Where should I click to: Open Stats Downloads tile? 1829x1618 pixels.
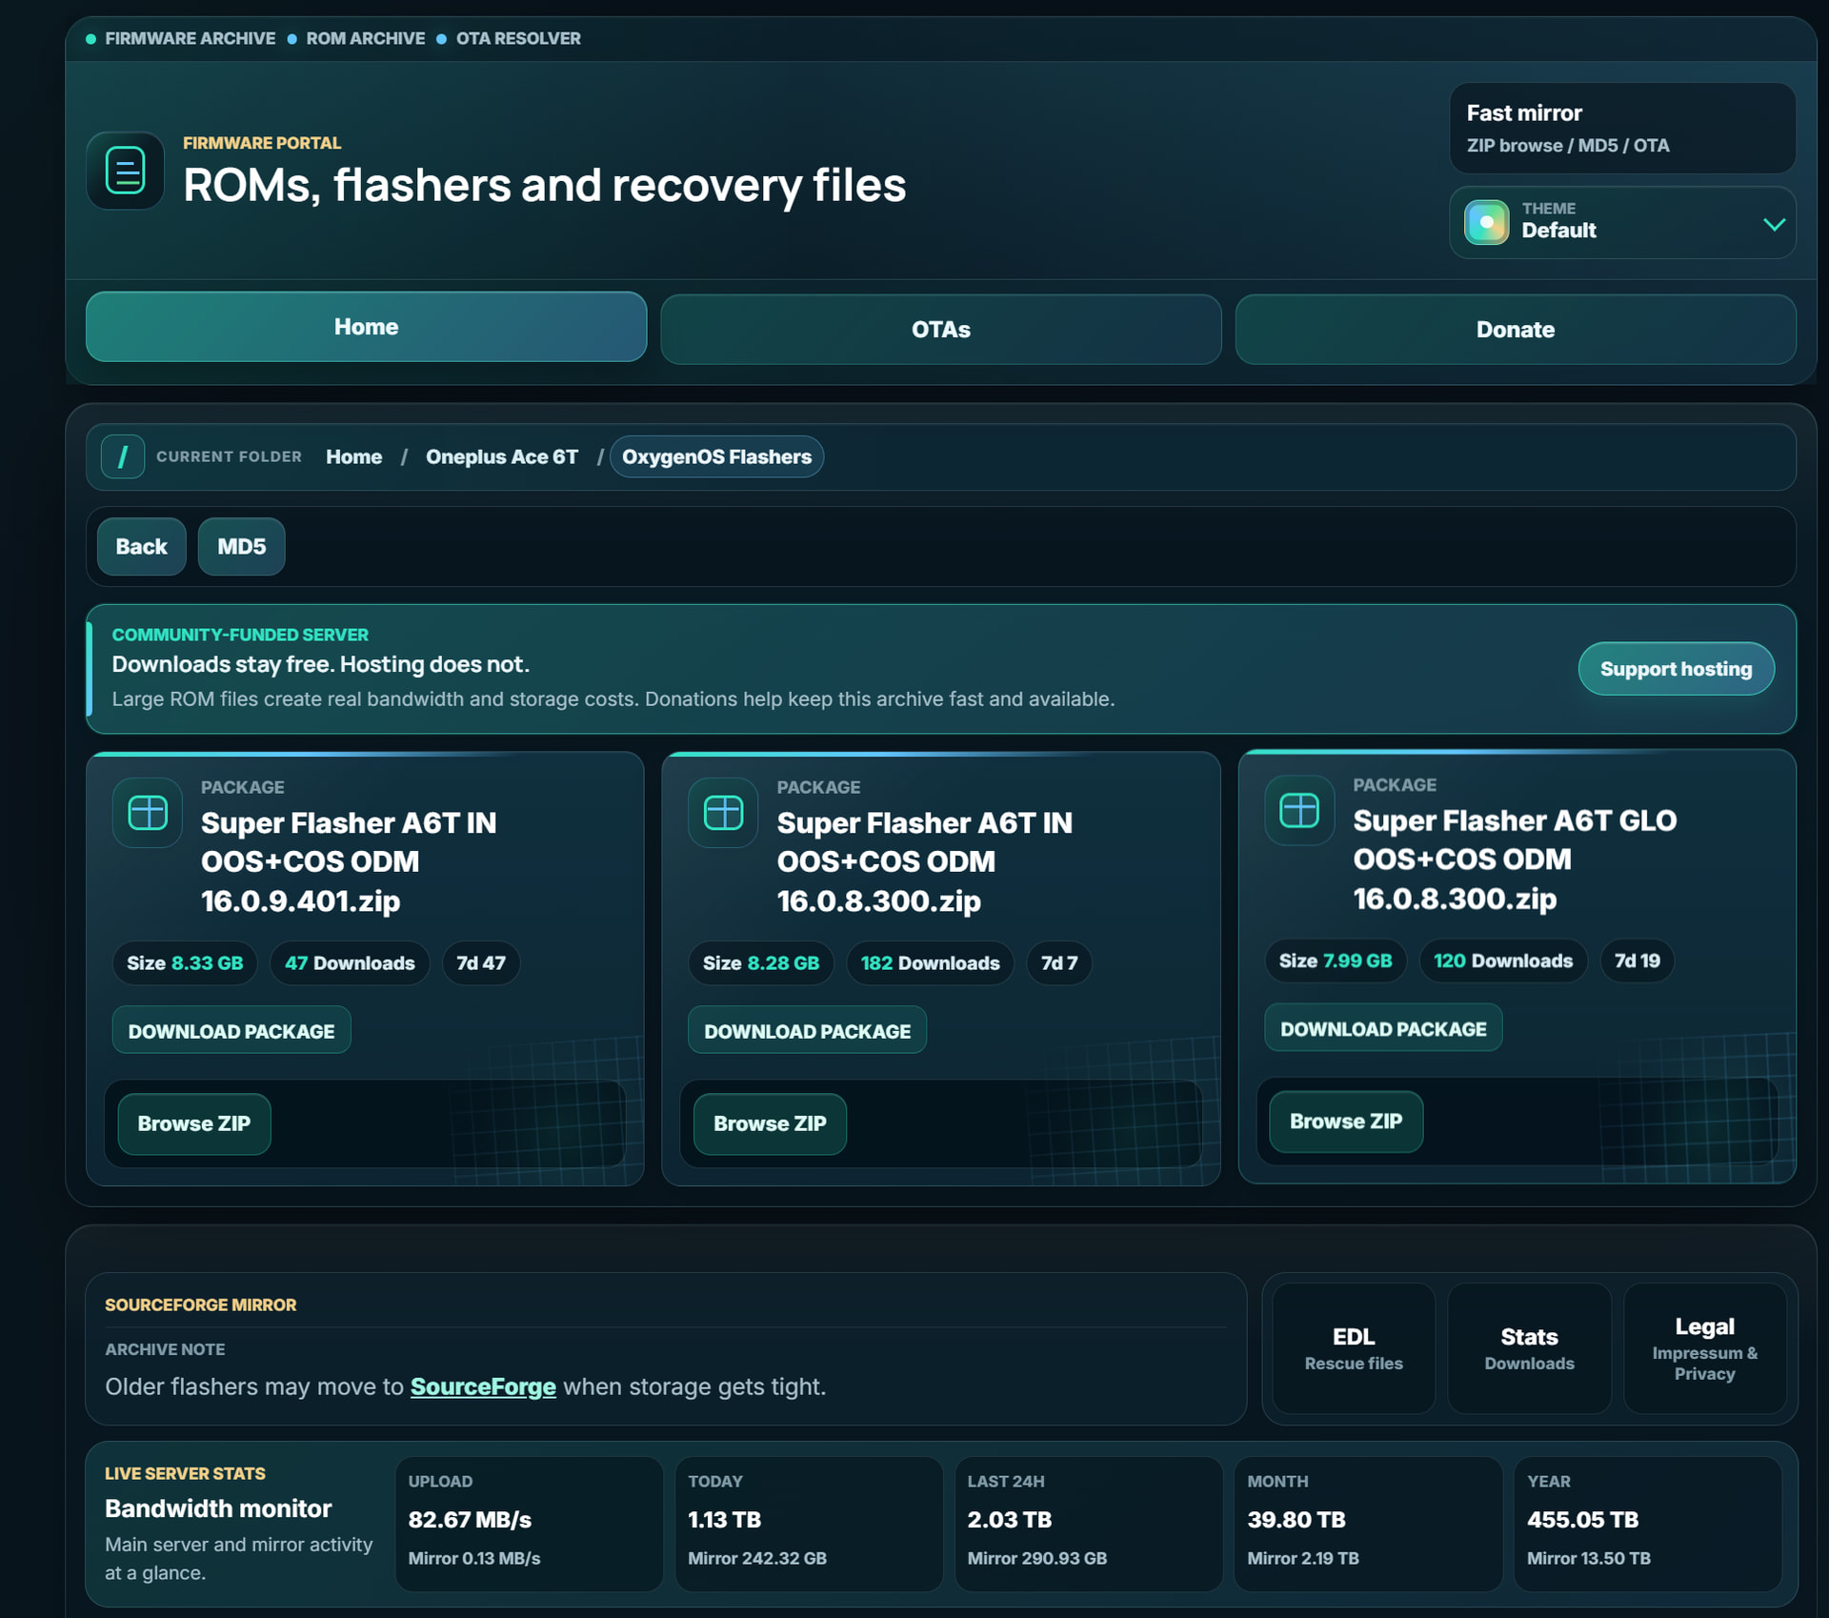click(1529, 1348)
